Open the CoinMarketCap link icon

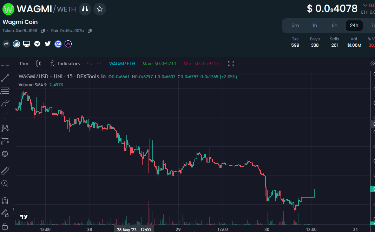pos(58,44)
